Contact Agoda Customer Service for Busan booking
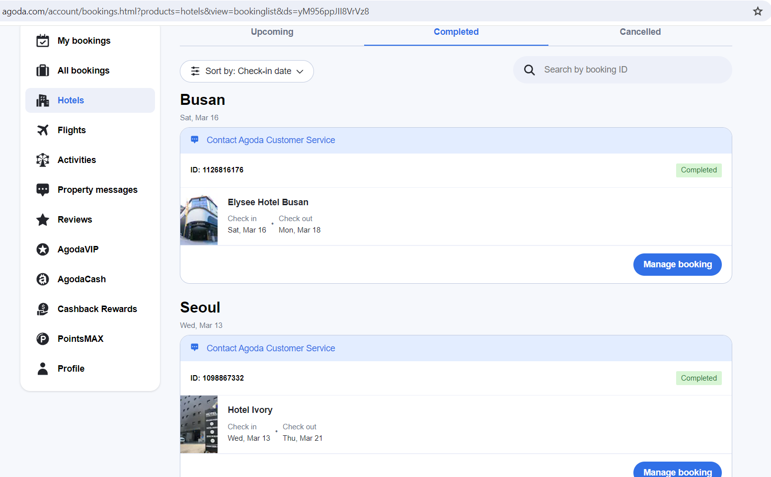771x477 pixels. coord(271,140)
